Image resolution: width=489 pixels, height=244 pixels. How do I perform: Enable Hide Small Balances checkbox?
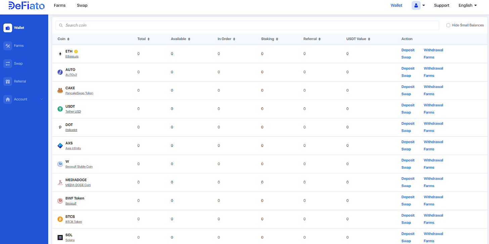(448, 25)
